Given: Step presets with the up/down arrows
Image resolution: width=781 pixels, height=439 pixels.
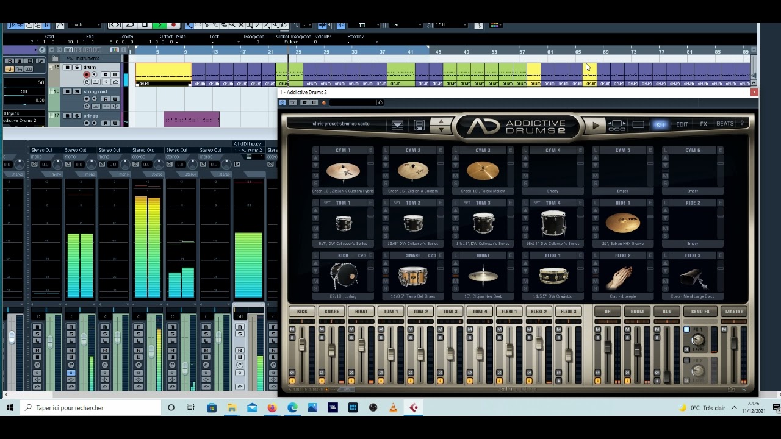Looking at the screenshot, I should coord(441,125).
